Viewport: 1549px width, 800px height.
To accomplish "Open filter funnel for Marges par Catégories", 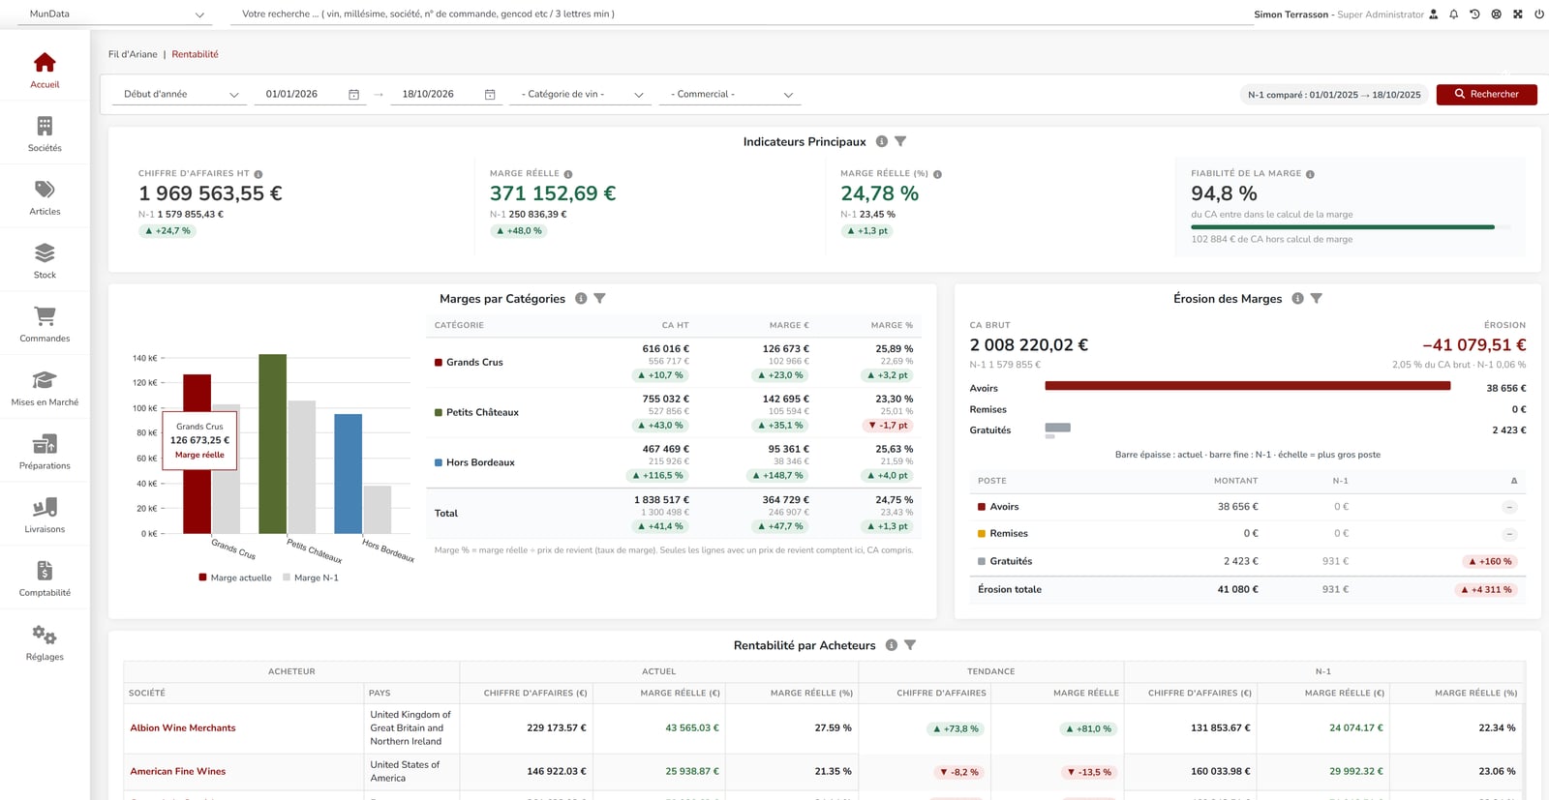I will coord(599,299).
